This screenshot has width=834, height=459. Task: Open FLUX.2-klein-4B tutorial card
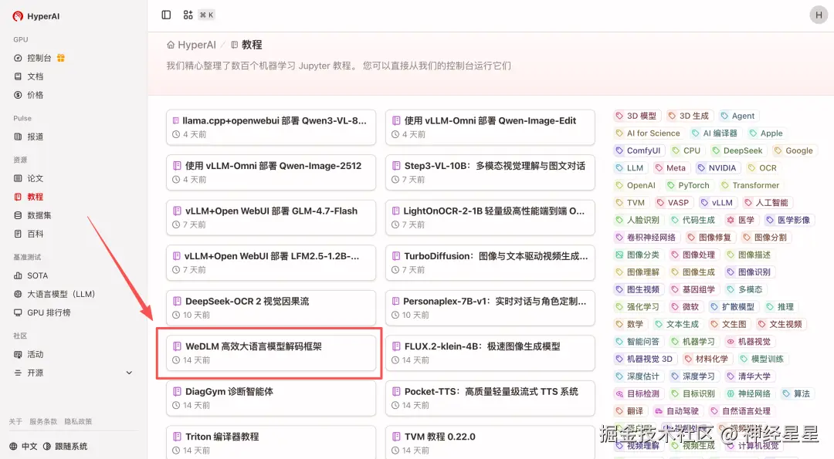tap(490, 353)
